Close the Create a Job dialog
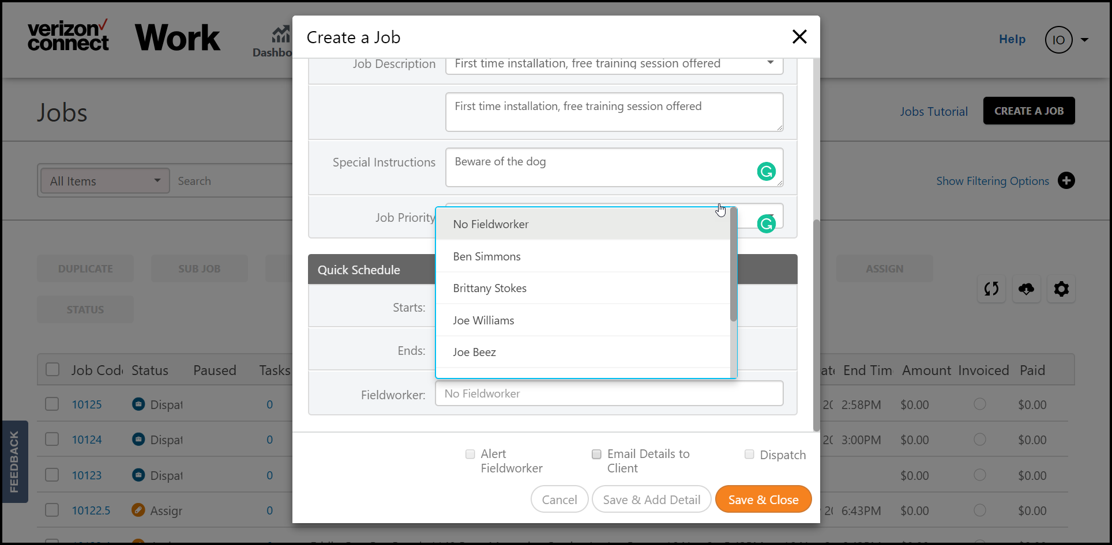Screen dimensions: 1112x545 coord(799,37)
